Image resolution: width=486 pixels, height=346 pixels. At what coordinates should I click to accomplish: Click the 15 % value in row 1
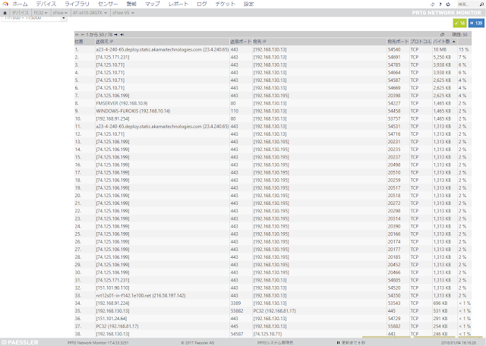(464, 49)
